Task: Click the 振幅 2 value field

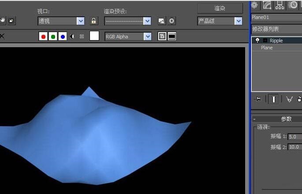Action: point(295,147)
